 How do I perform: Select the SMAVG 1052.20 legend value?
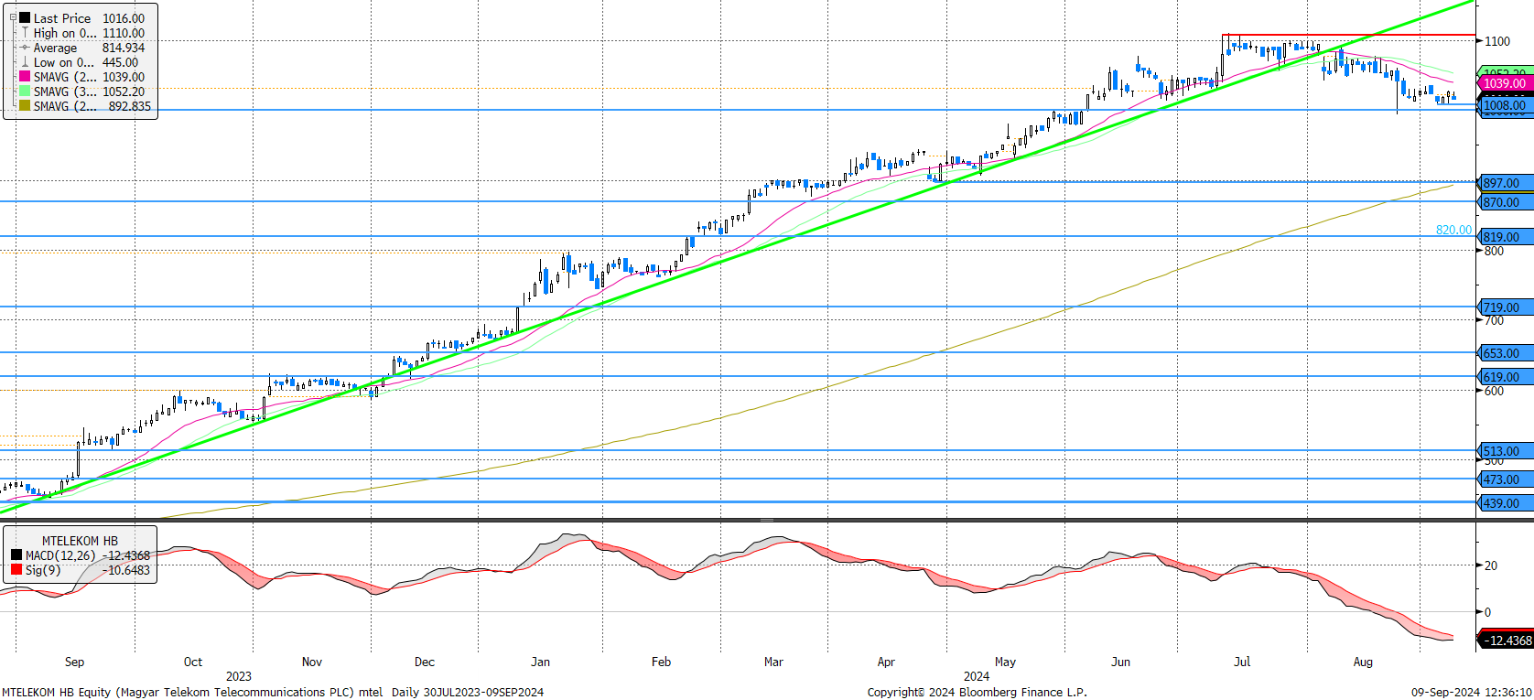click(x=124, y=92)
